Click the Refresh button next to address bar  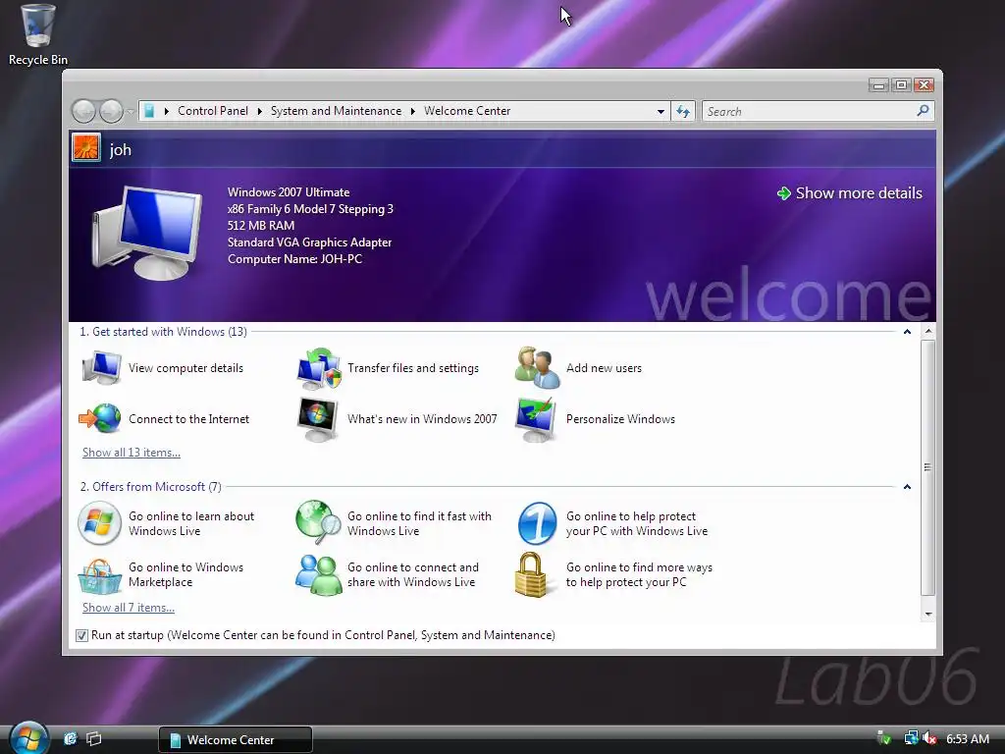click(x=683, y=112)
